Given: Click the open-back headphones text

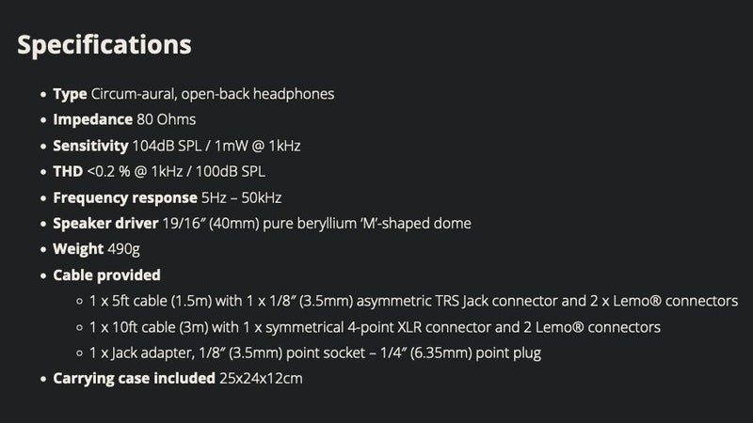Looking at the screenshot, I should pyautogui.click(x=273, y=94).
